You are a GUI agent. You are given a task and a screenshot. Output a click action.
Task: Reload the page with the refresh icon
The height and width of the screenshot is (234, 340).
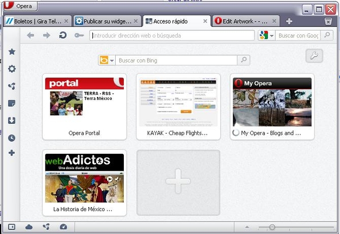click(62, 35)
